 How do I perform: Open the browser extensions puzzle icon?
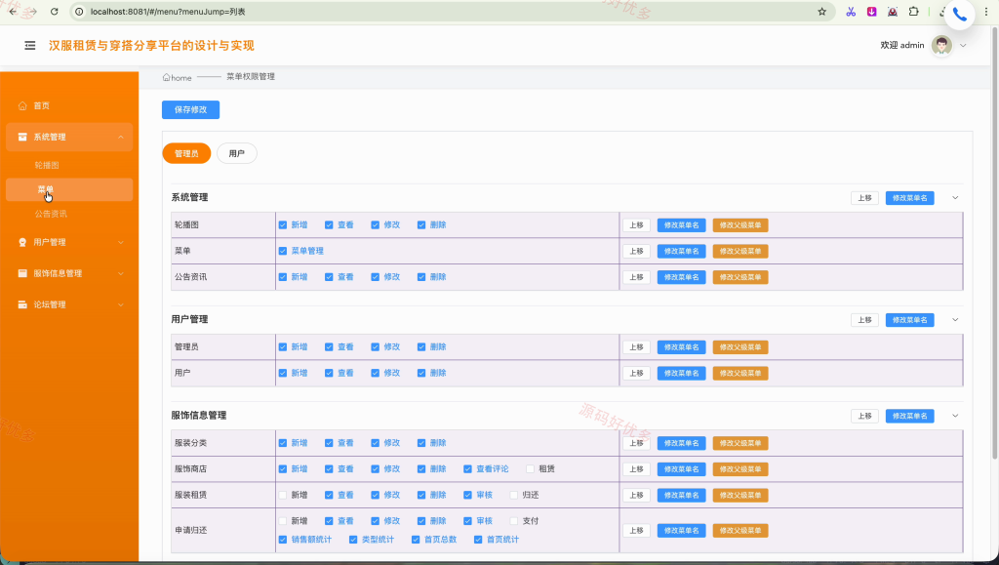tap(913, 12)
